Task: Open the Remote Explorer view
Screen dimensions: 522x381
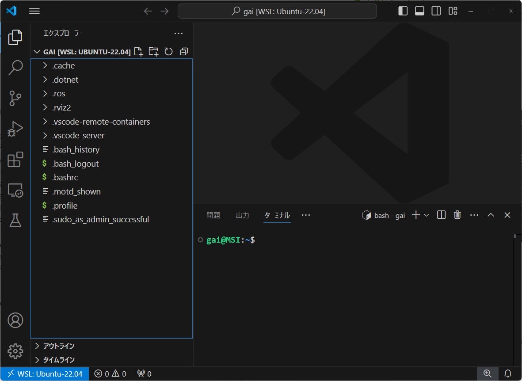Action: pos(15,190)
